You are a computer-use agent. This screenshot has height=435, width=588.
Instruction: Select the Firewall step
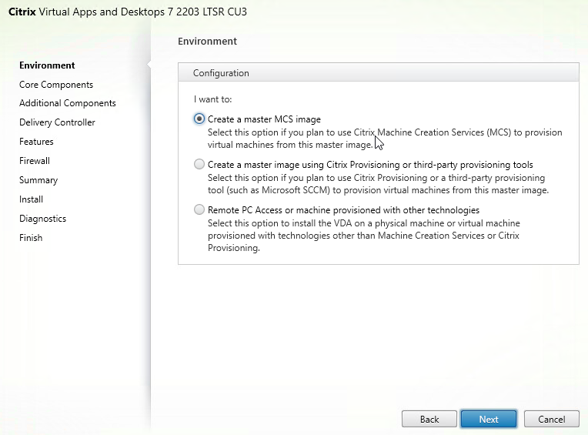pyautogui.click(x=35, y=161)
